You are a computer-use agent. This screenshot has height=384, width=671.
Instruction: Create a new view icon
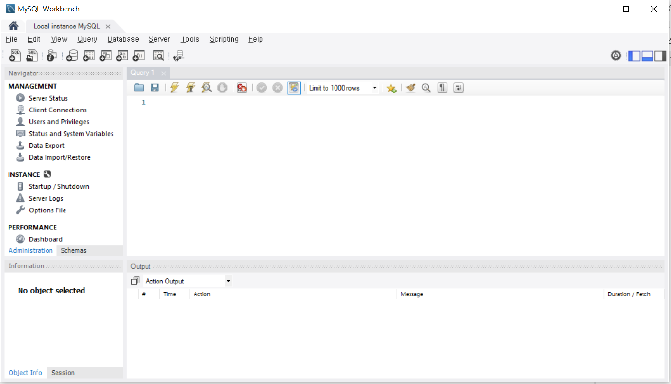click(x=105, y=55)
